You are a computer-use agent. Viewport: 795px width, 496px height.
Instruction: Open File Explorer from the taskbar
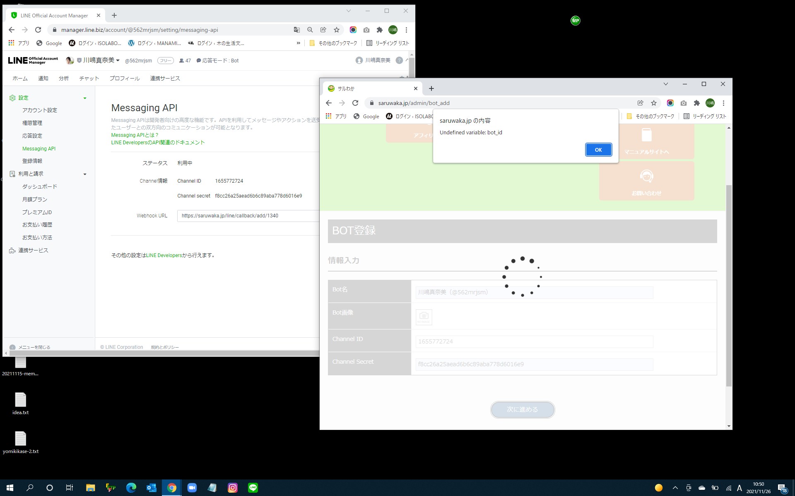[90, 488]
